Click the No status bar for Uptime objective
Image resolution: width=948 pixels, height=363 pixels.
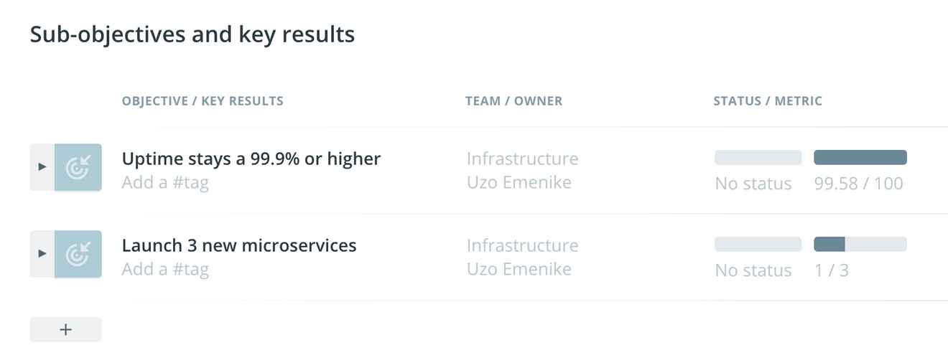pyautogui.click(x=758, y=158)
